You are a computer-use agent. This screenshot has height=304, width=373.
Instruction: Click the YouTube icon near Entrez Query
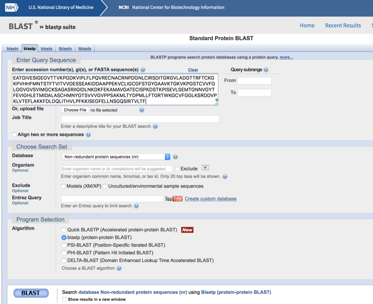(x=174, y=199)
